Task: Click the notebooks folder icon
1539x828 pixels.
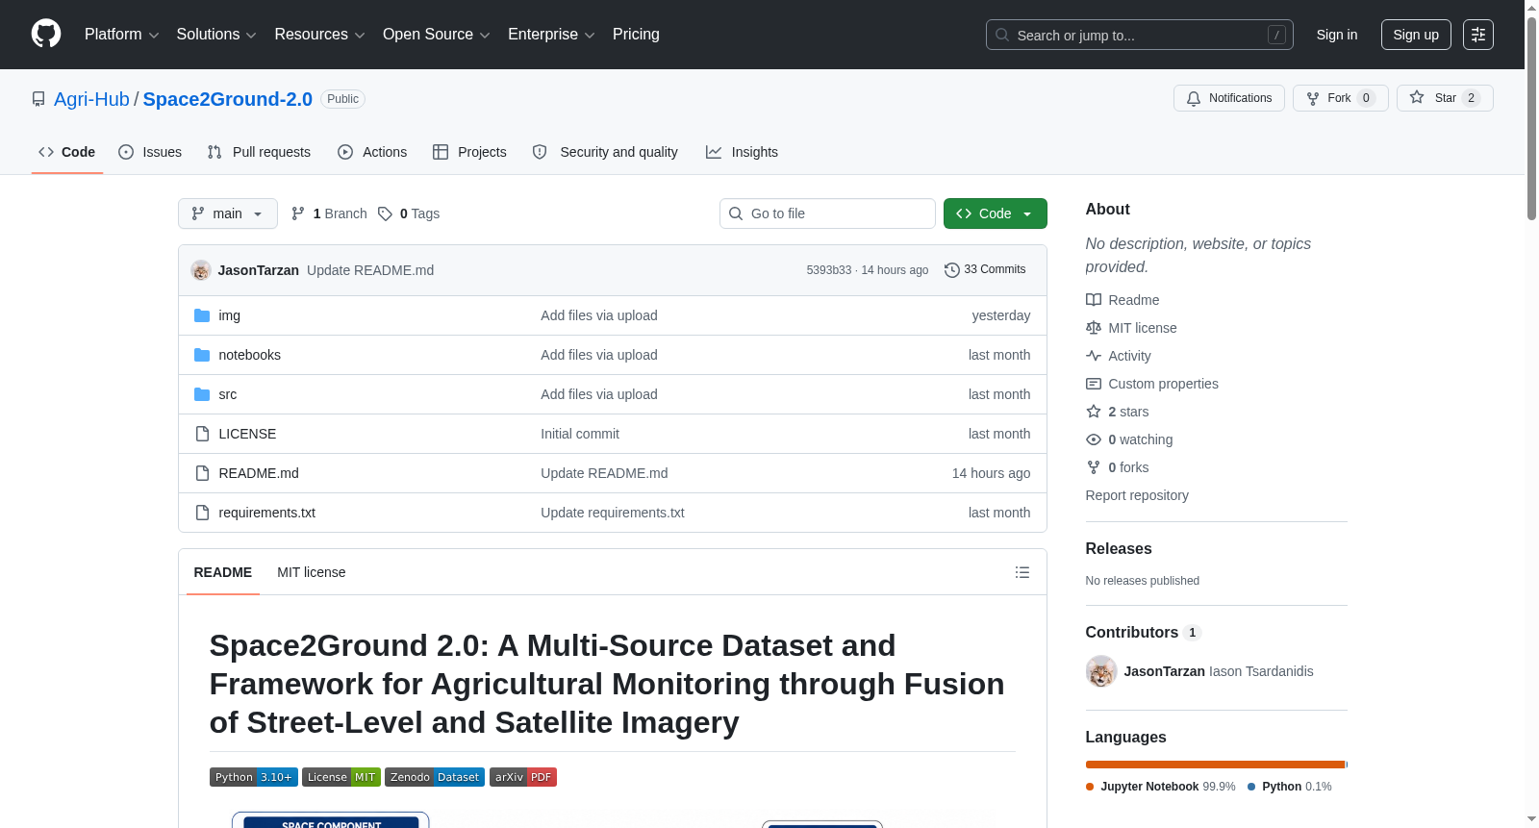Action: (202, 355)
